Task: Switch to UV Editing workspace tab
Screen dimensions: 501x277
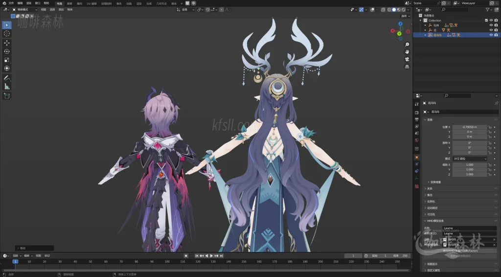Action: (91, 3)
